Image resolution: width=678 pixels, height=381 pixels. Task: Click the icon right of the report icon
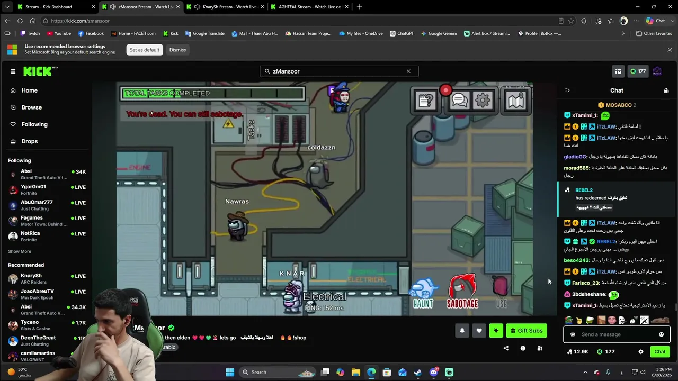tap(540, 348)
